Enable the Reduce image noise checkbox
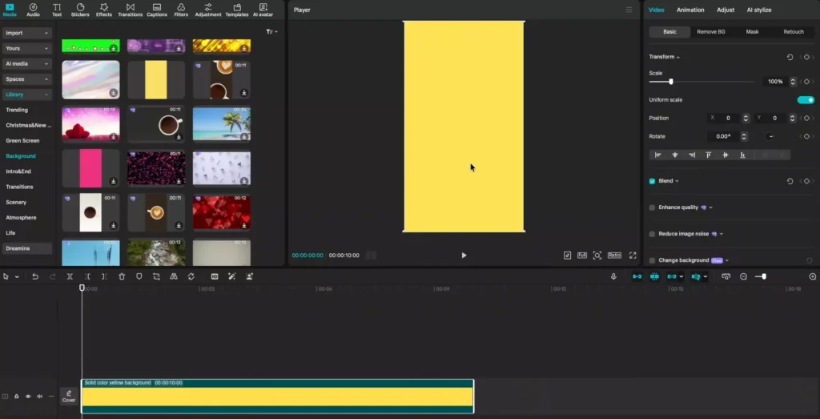This screenshot has height=419, width=820. (x=652, y=234)
